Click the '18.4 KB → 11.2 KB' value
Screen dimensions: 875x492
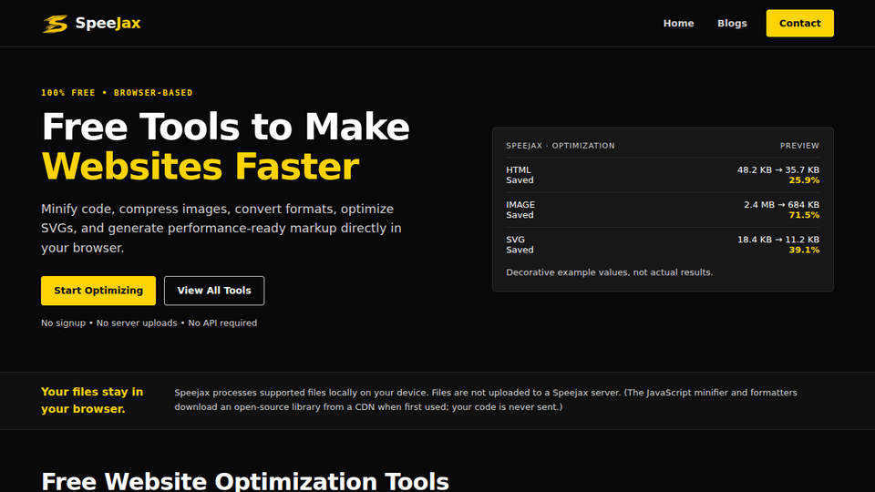777,240
